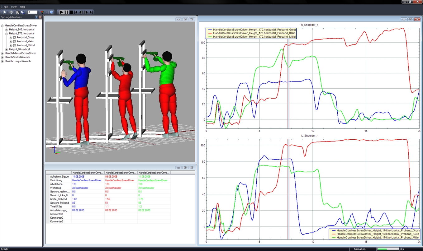The height and width of the screenshot is (251, 423).
Task: Select HandleSocketWrench label in tree
Action: click(17, 57)
